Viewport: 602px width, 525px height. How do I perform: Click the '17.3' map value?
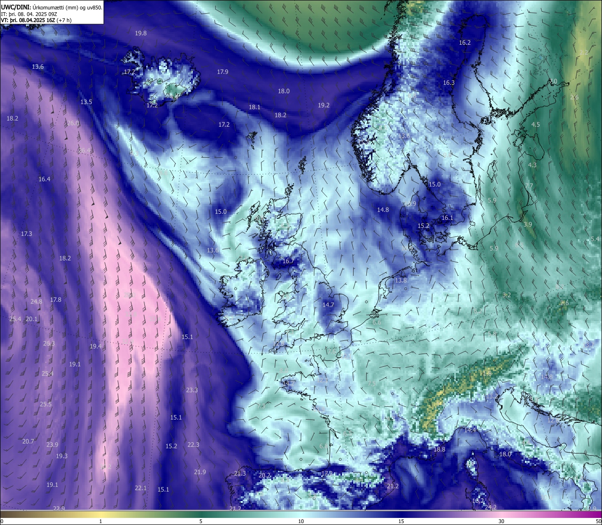[x=26, y=234]
